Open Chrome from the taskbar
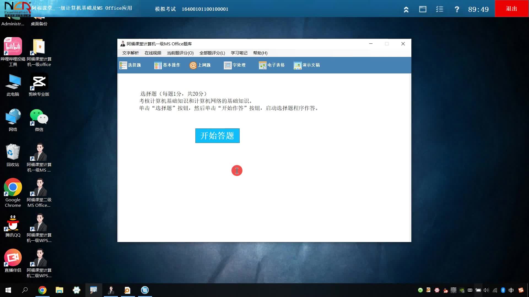 [x=42, y=290]
